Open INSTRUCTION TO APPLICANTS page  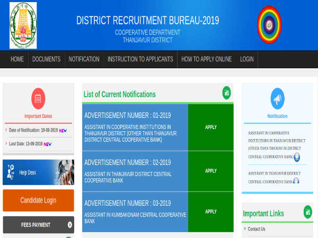point(140,59)
